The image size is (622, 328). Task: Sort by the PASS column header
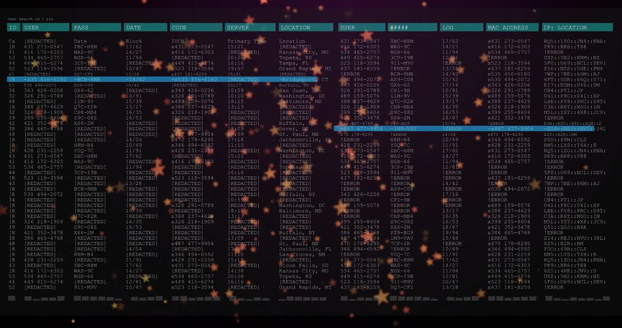point(96,28)
